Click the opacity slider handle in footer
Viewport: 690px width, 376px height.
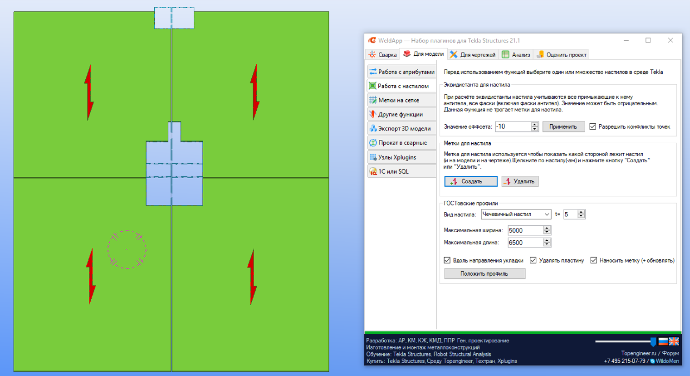click(653, 341)
